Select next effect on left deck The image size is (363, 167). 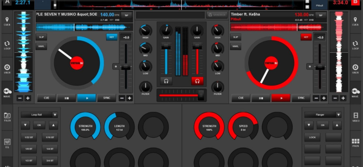(53, 125)
